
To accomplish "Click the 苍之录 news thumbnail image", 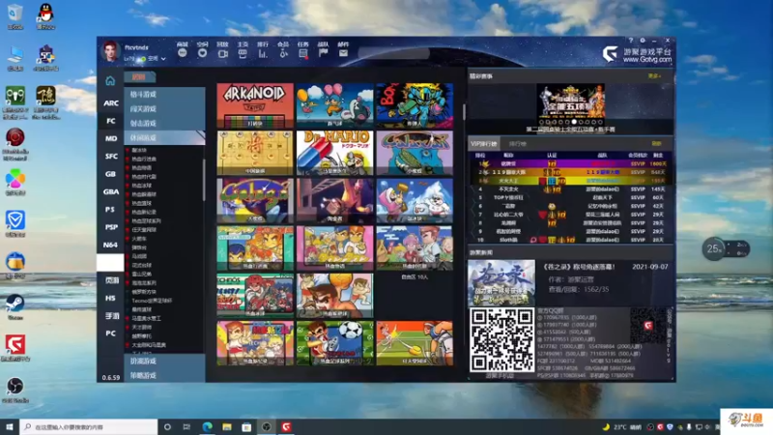I will [501, 282].
